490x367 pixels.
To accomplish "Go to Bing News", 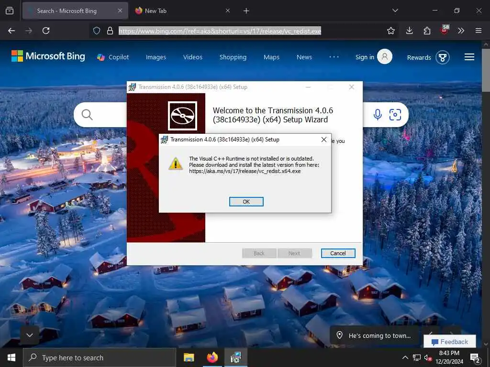I will pos(304,57).
